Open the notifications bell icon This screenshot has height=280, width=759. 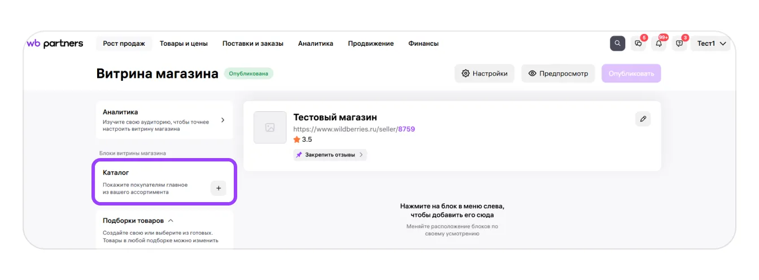[658, 43]
